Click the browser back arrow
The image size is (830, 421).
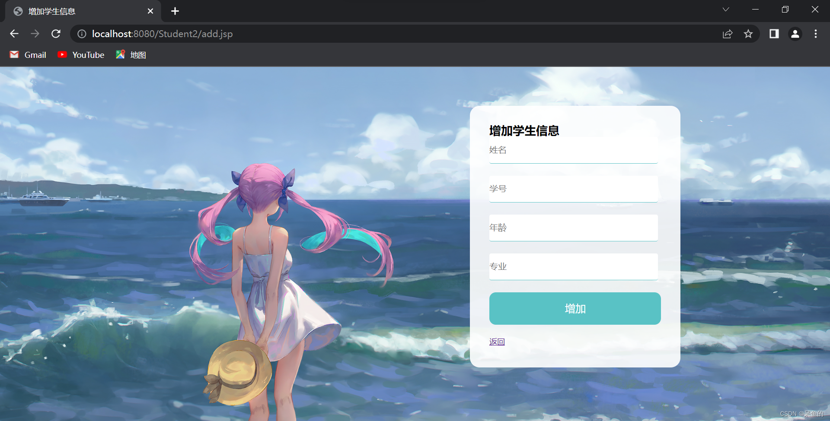(x=14, y=34)
